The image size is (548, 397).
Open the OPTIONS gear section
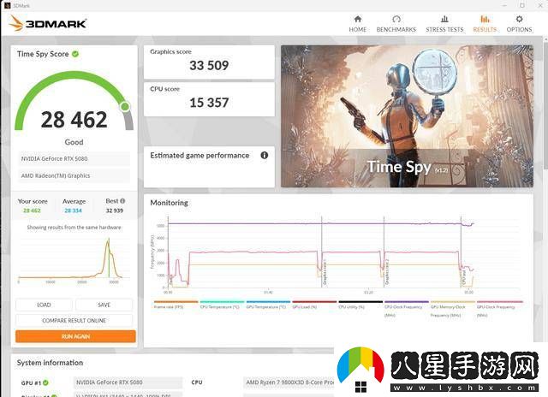pyautogui.click(x=519, y=24)
